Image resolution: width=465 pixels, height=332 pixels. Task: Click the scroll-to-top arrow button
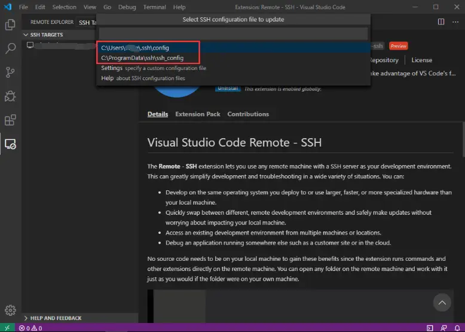point(442,303)
